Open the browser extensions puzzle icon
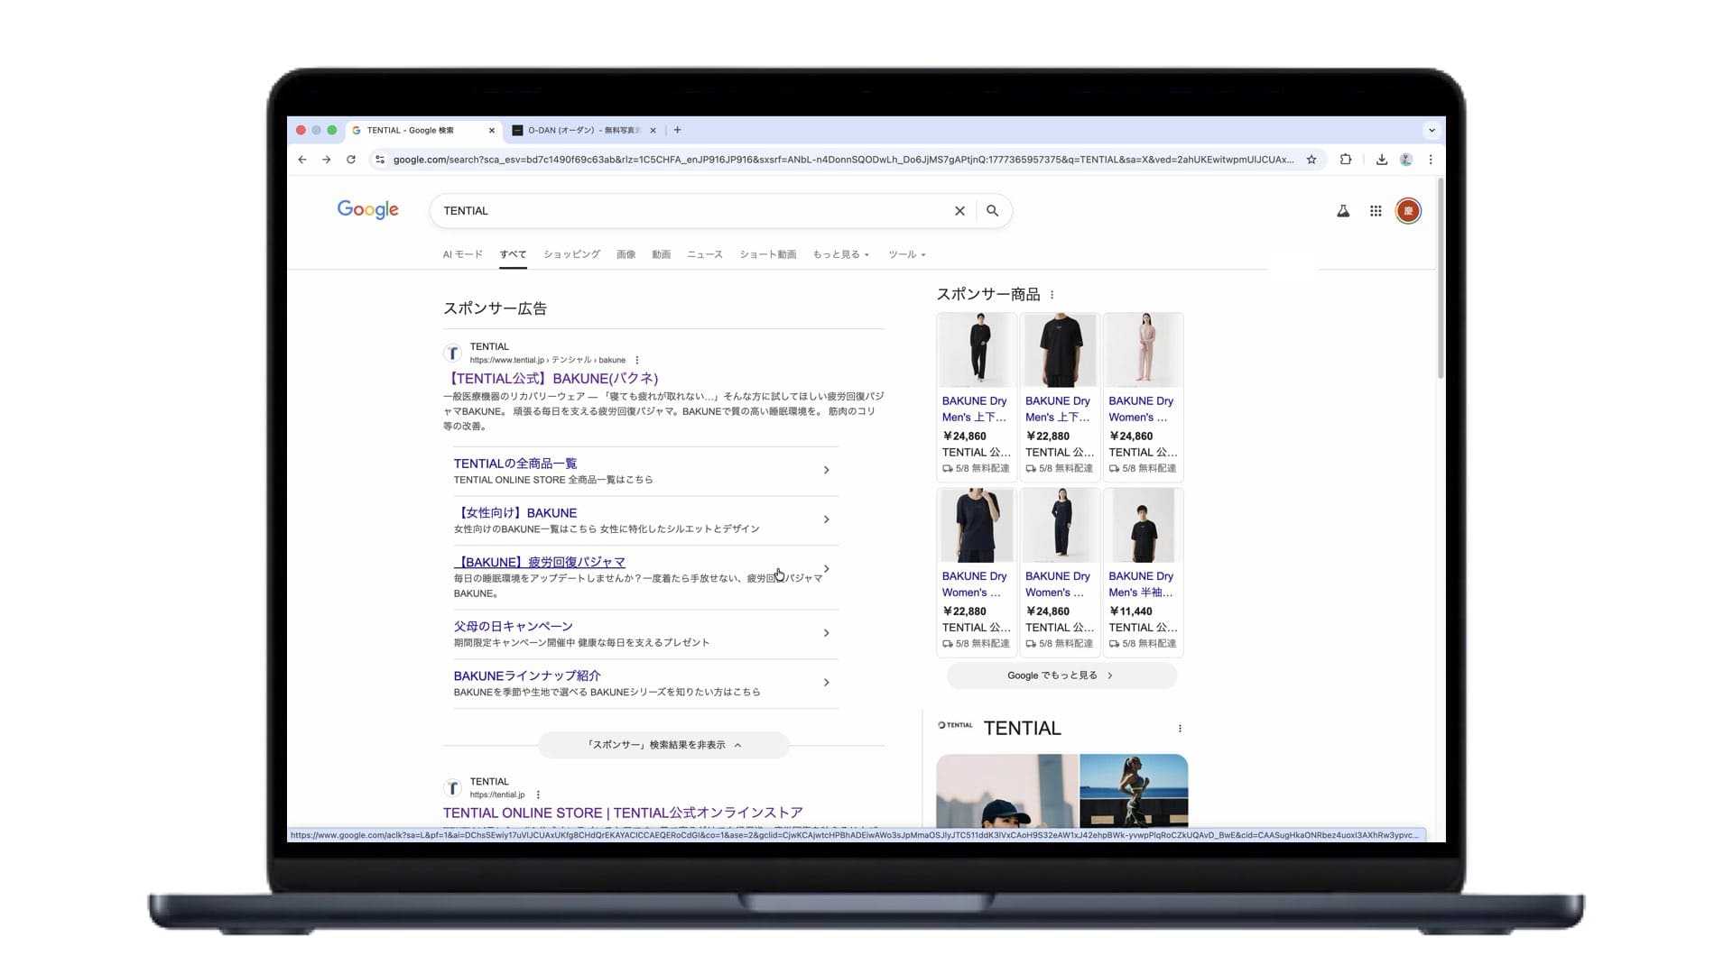Viewport: 1733px width, 974px height. coord(1346,160)
